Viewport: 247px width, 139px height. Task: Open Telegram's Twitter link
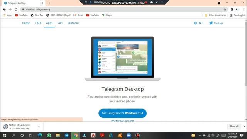(x=216, y=23)
